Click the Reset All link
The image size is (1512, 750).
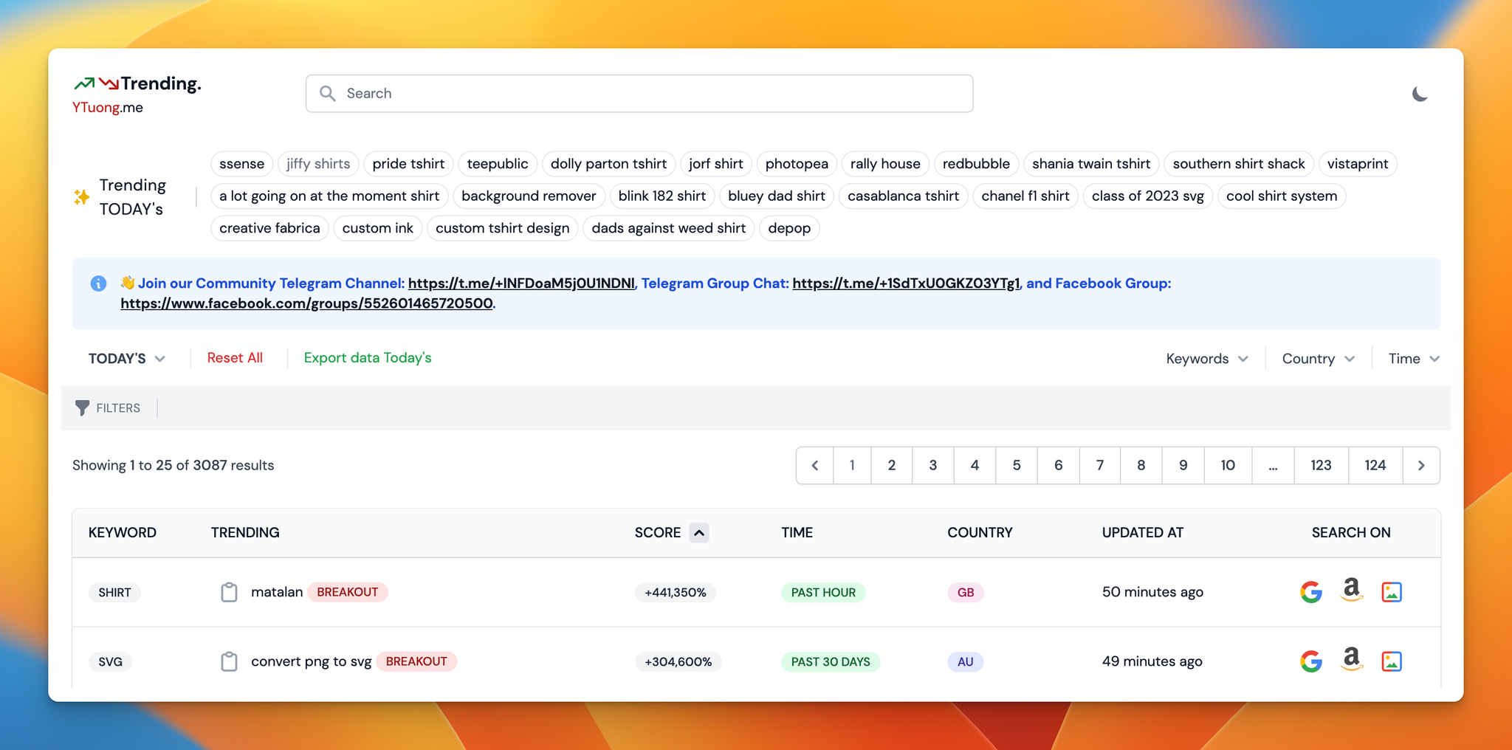point(235,358)
